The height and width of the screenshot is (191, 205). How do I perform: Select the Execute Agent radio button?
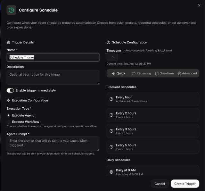tap(8, 115)
